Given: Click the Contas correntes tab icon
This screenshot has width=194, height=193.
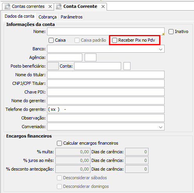Looking at the screenshot, I should coord(7,7).
